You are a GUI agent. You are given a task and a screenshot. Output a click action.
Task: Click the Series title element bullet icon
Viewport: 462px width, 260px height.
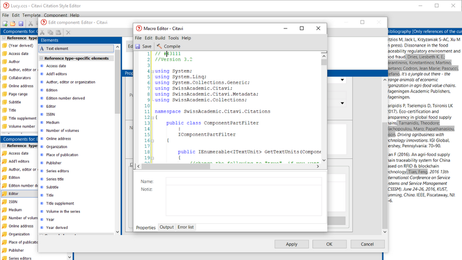click(x=42, y=179)
